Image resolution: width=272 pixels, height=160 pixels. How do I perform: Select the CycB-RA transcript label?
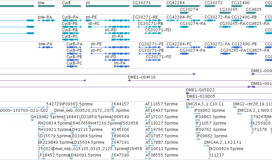[x=70, y=17]
